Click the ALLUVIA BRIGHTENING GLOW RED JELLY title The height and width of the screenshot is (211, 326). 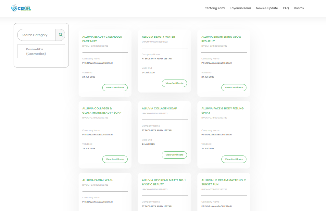pos(221,39)
